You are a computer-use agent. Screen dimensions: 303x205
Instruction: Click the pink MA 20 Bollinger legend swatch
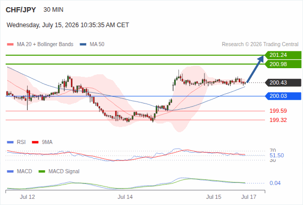click(x=10, y=45)
